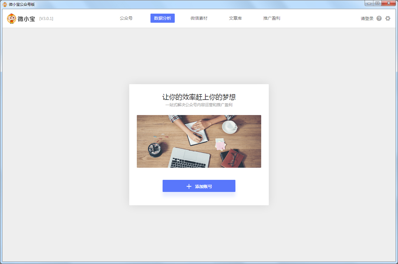Click the window title 微小宝公众号版
The image size is (398, 264).
22,4
